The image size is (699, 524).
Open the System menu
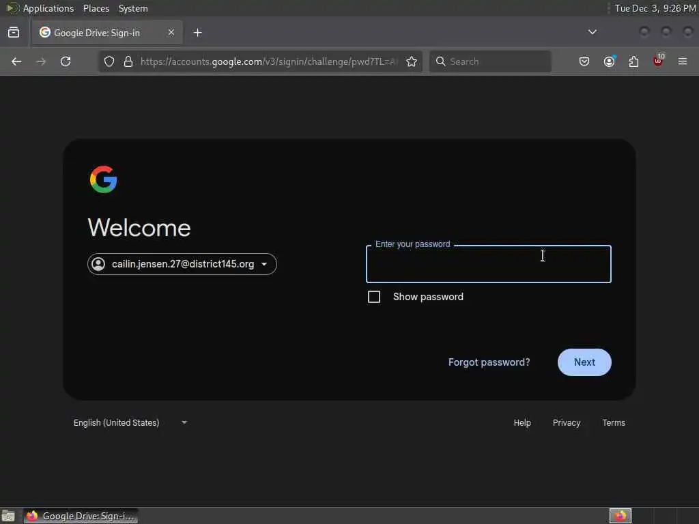pyautogui.click(x=133, y=8)
